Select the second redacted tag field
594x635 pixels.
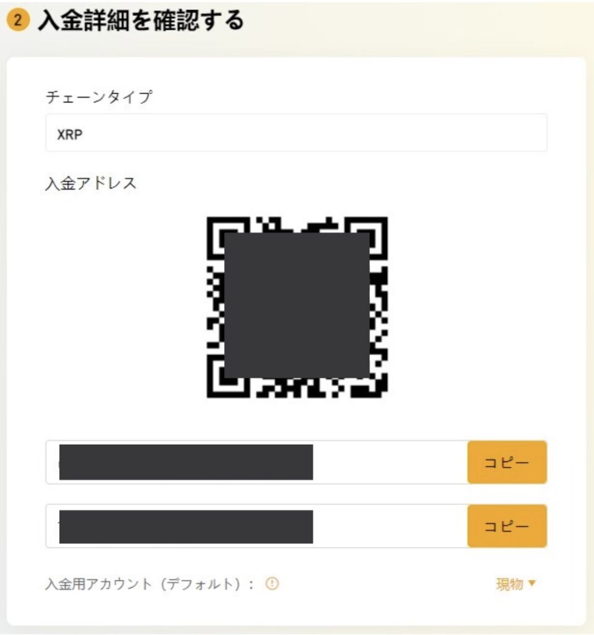(x=256, y=526)
